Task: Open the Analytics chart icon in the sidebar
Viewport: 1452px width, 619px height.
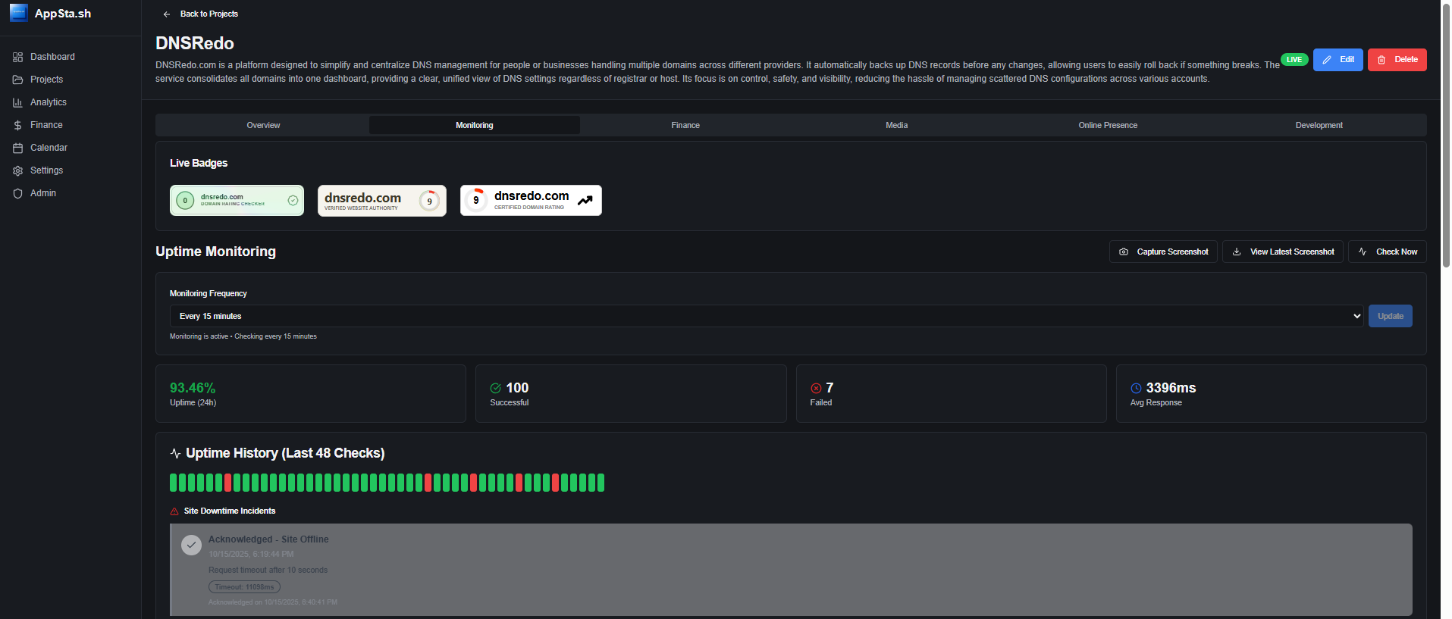Action: 17,102
